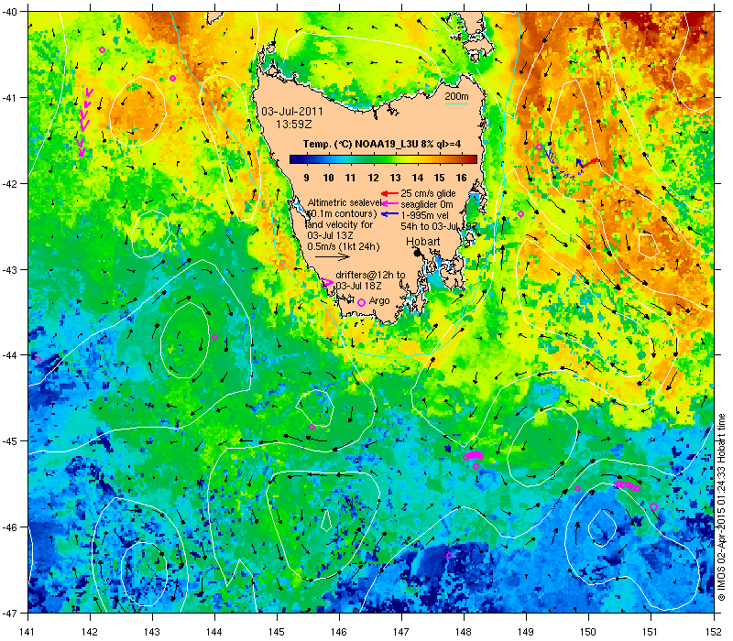Click the 'Hobart' city label
Screen dimensions: 733x641
[x=423, y=241]
